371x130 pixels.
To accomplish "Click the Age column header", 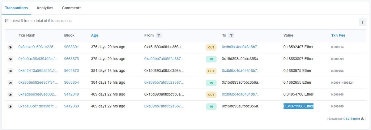I will coord(95,36).
